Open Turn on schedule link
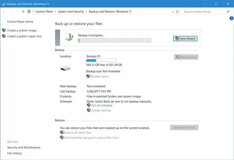 tap(101, 105)
